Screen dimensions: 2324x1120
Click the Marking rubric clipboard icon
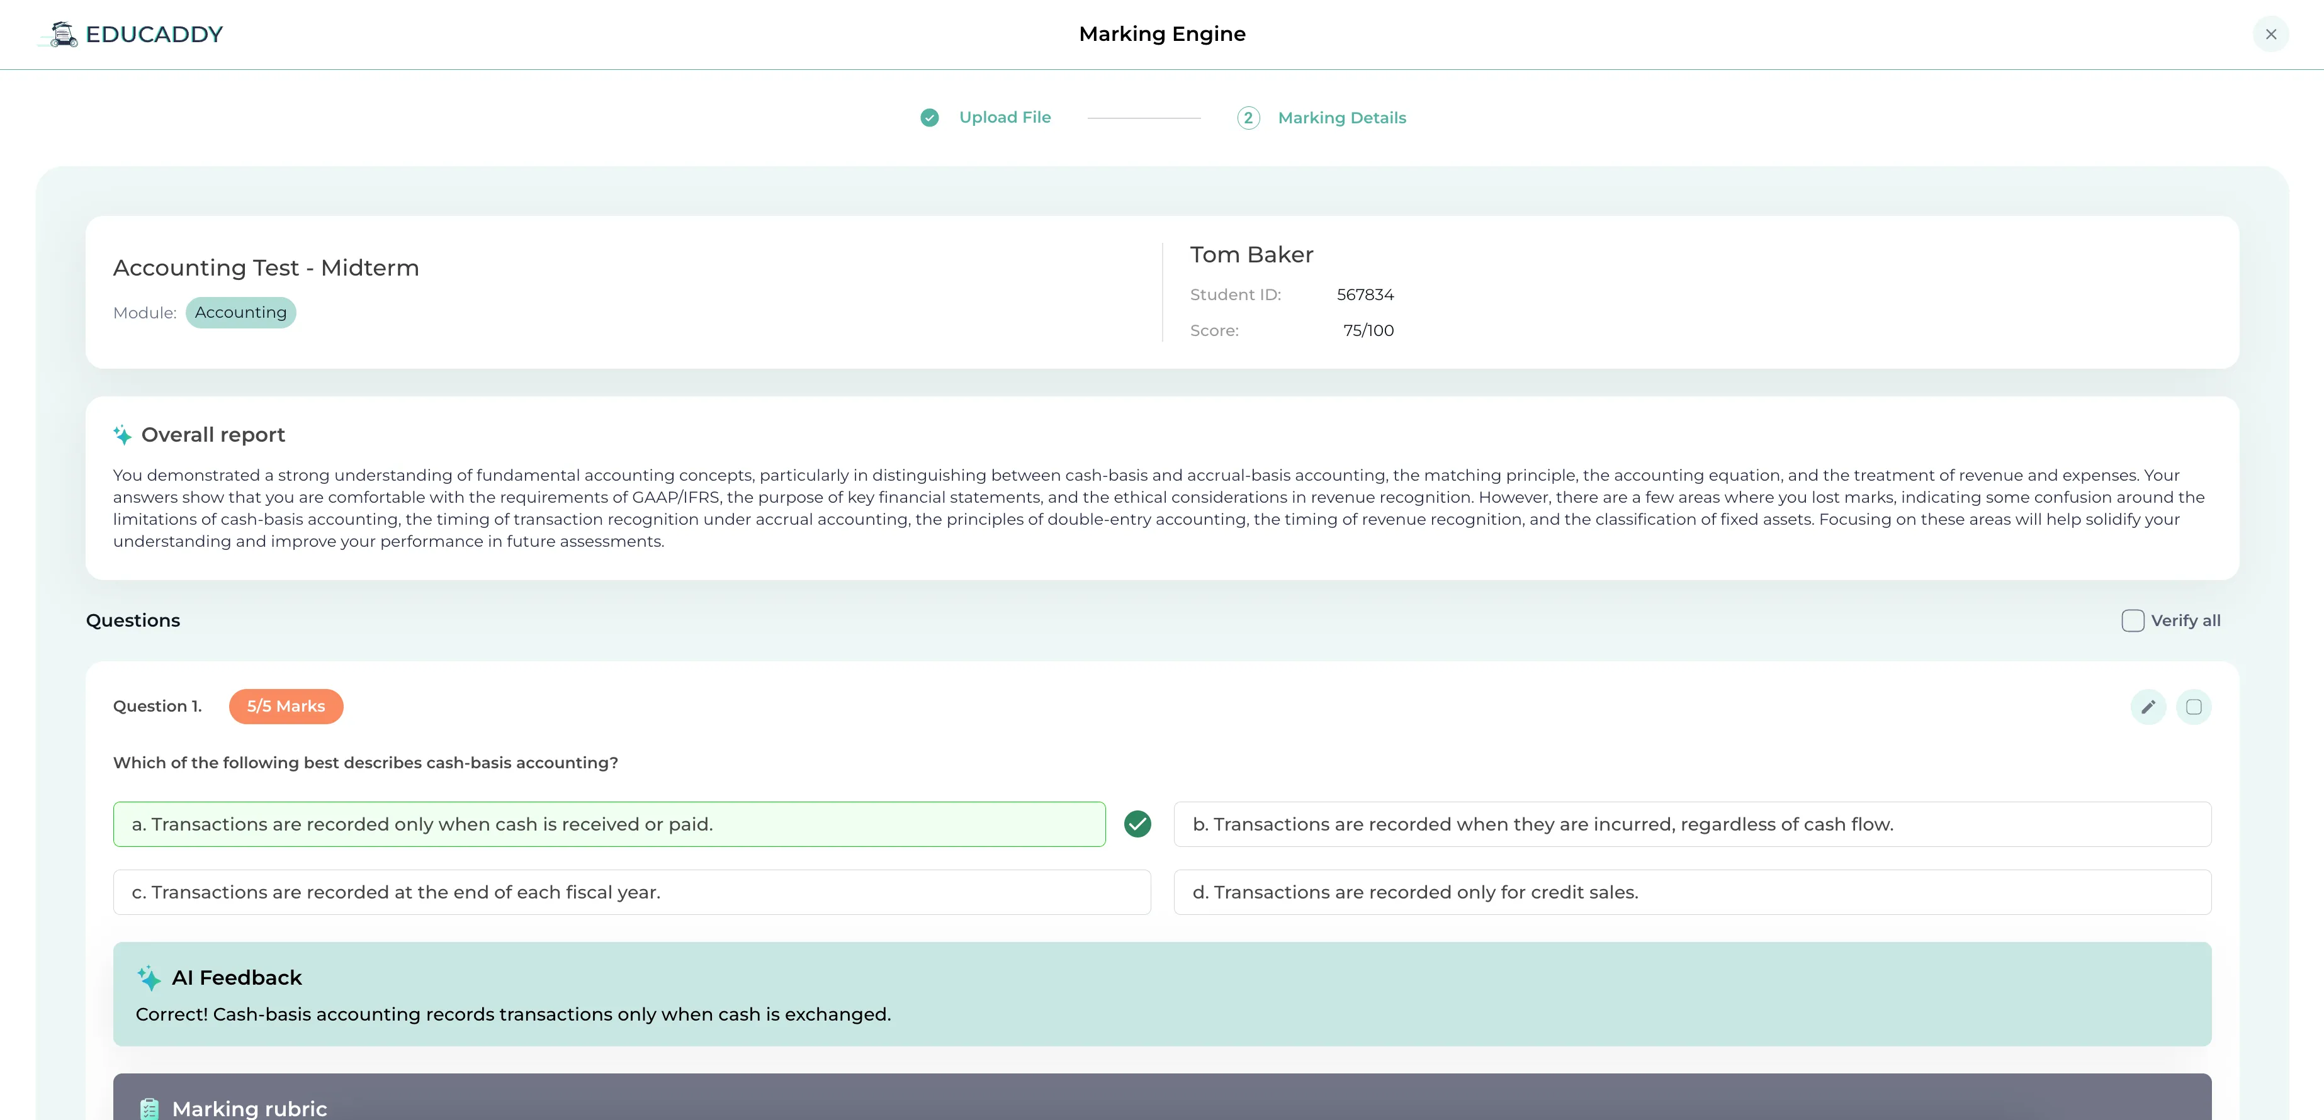click(150, 1108)
